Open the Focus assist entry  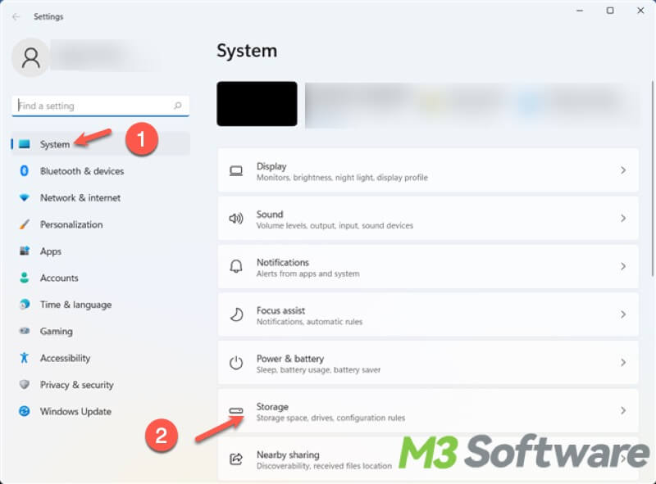click(x=428, y=314)
